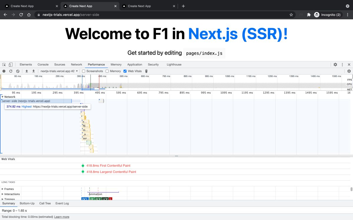Click the pages/index.js code text
Screen dimensions: 353x220
point(204,53)
